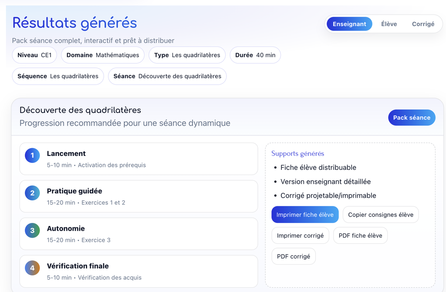
Task: Select the Séquence Les quadrilatères chip
Action: [x=58, y=76]
